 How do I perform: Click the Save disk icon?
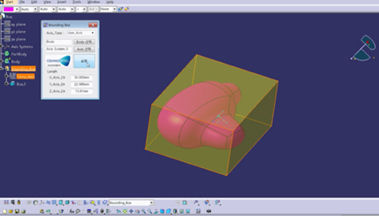tap(17, 212)
